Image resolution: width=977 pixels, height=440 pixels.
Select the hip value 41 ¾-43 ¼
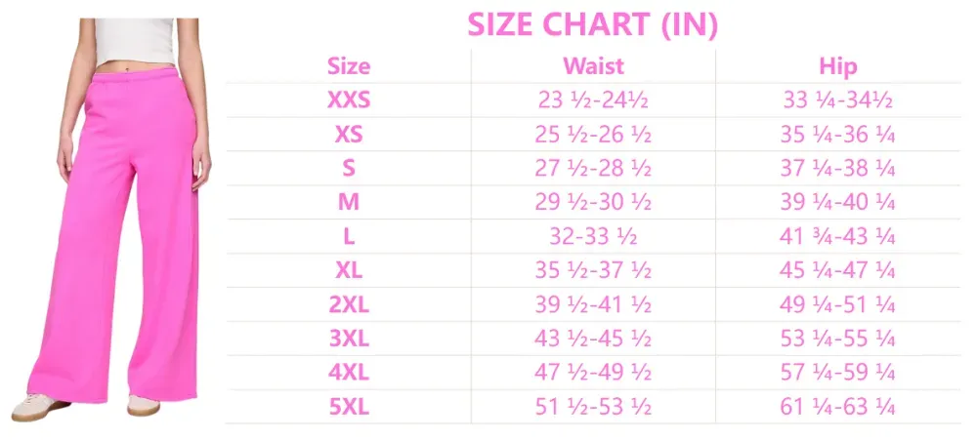[x=838, y=237]
